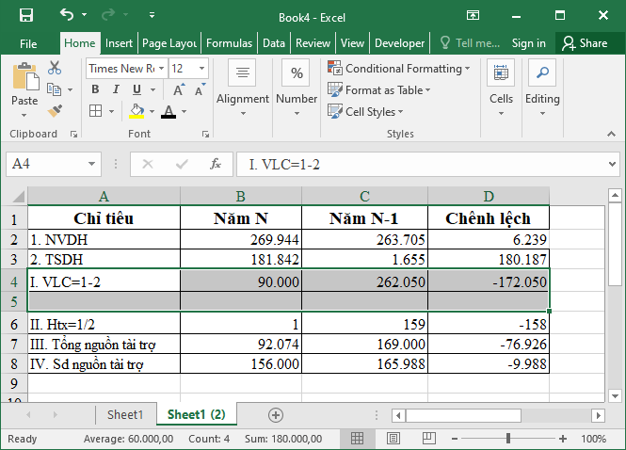Toggle Bold formatting

pos(95,89)
